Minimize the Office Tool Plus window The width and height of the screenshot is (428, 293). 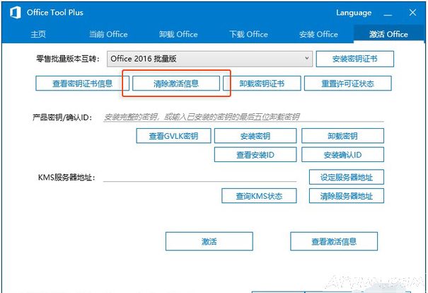pyautogui.click(x=388, y=13)
